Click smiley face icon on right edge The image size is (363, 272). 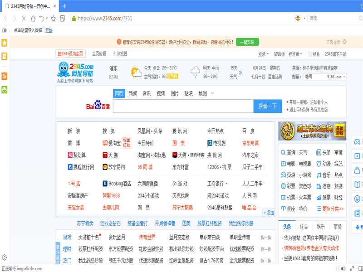click(358, 199)
